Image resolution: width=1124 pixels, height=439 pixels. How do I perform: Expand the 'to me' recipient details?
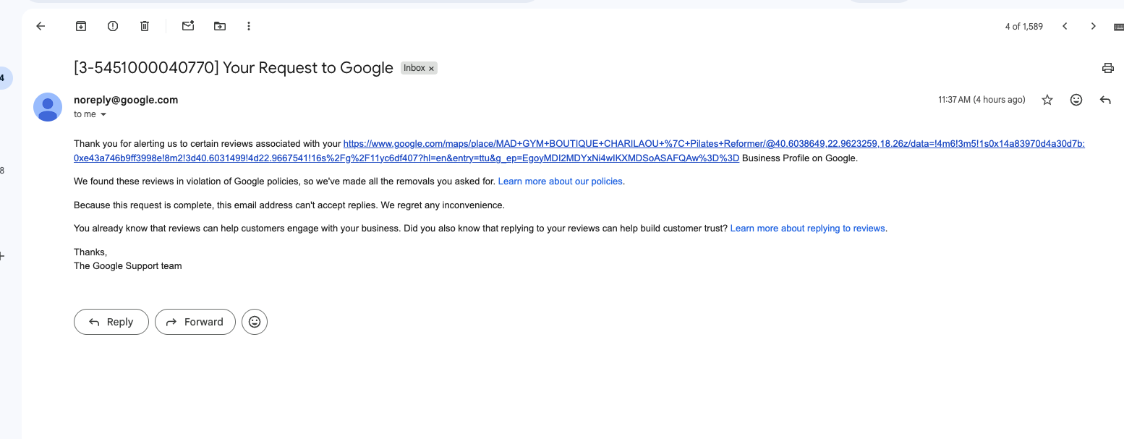[103, 115]
